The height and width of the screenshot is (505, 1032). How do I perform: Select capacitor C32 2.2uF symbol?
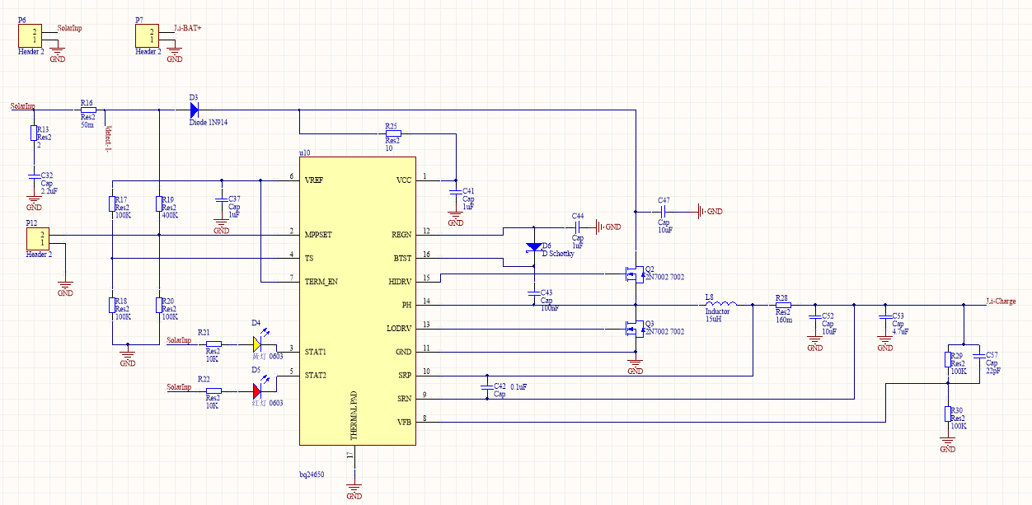click(34, 176)
